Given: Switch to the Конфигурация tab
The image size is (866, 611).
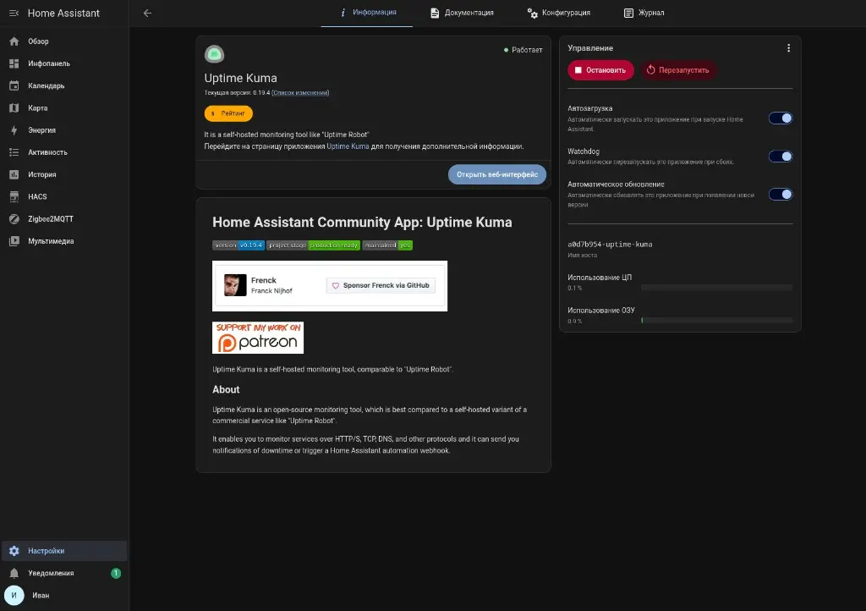Looking at the screenshot, I should (558, 13).
